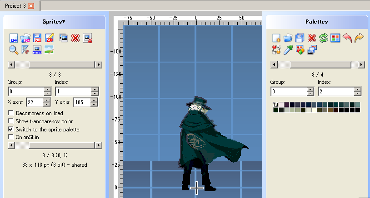Open a palette file folder icon
The image size is (370, 198).
288,38
